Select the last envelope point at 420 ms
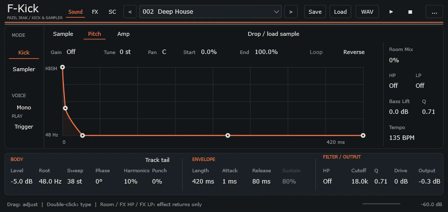448x212 pixels. tap(363, 135)
